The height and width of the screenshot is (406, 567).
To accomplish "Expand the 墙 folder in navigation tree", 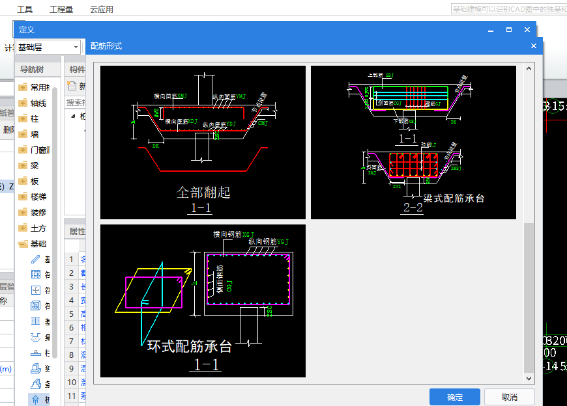I will [x=23, y=134].
